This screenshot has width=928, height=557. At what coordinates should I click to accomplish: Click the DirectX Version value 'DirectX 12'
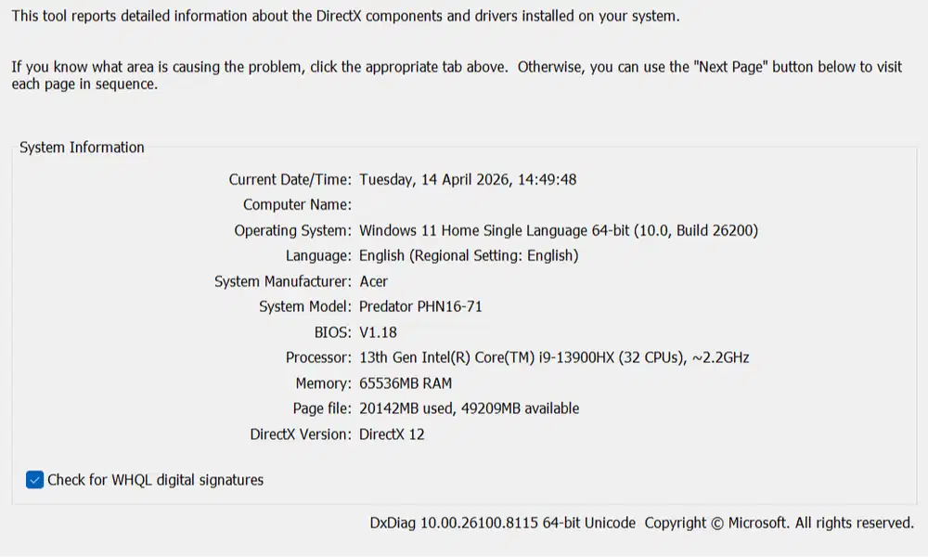(392, 434)
